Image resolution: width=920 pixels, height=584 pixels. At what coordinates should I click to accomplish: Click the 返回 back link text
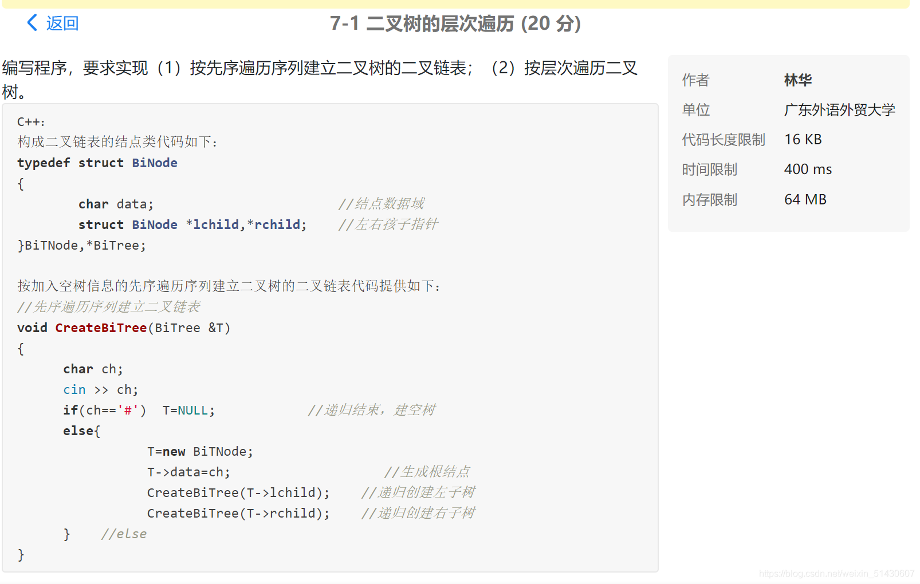[62, 23]
